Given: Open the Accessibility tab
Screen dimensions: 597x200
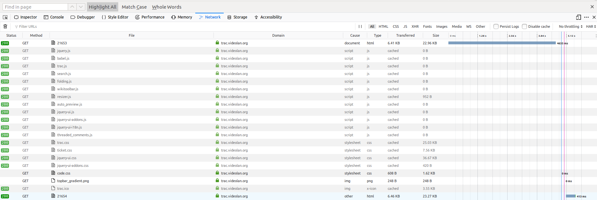Looking at the screenshot, I should tap(268, 17).
